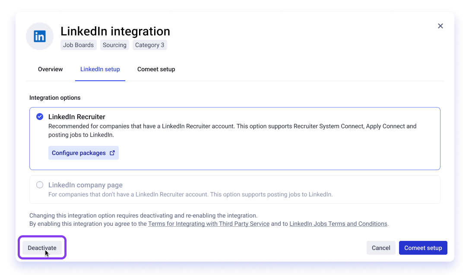
Task: Click the 'Integration options' heading
Action: (x=55, y=98)
